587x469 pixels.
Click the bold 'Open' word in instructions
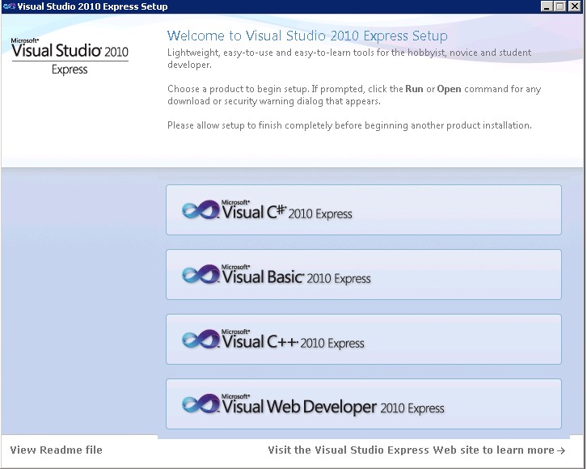[450, 90]
